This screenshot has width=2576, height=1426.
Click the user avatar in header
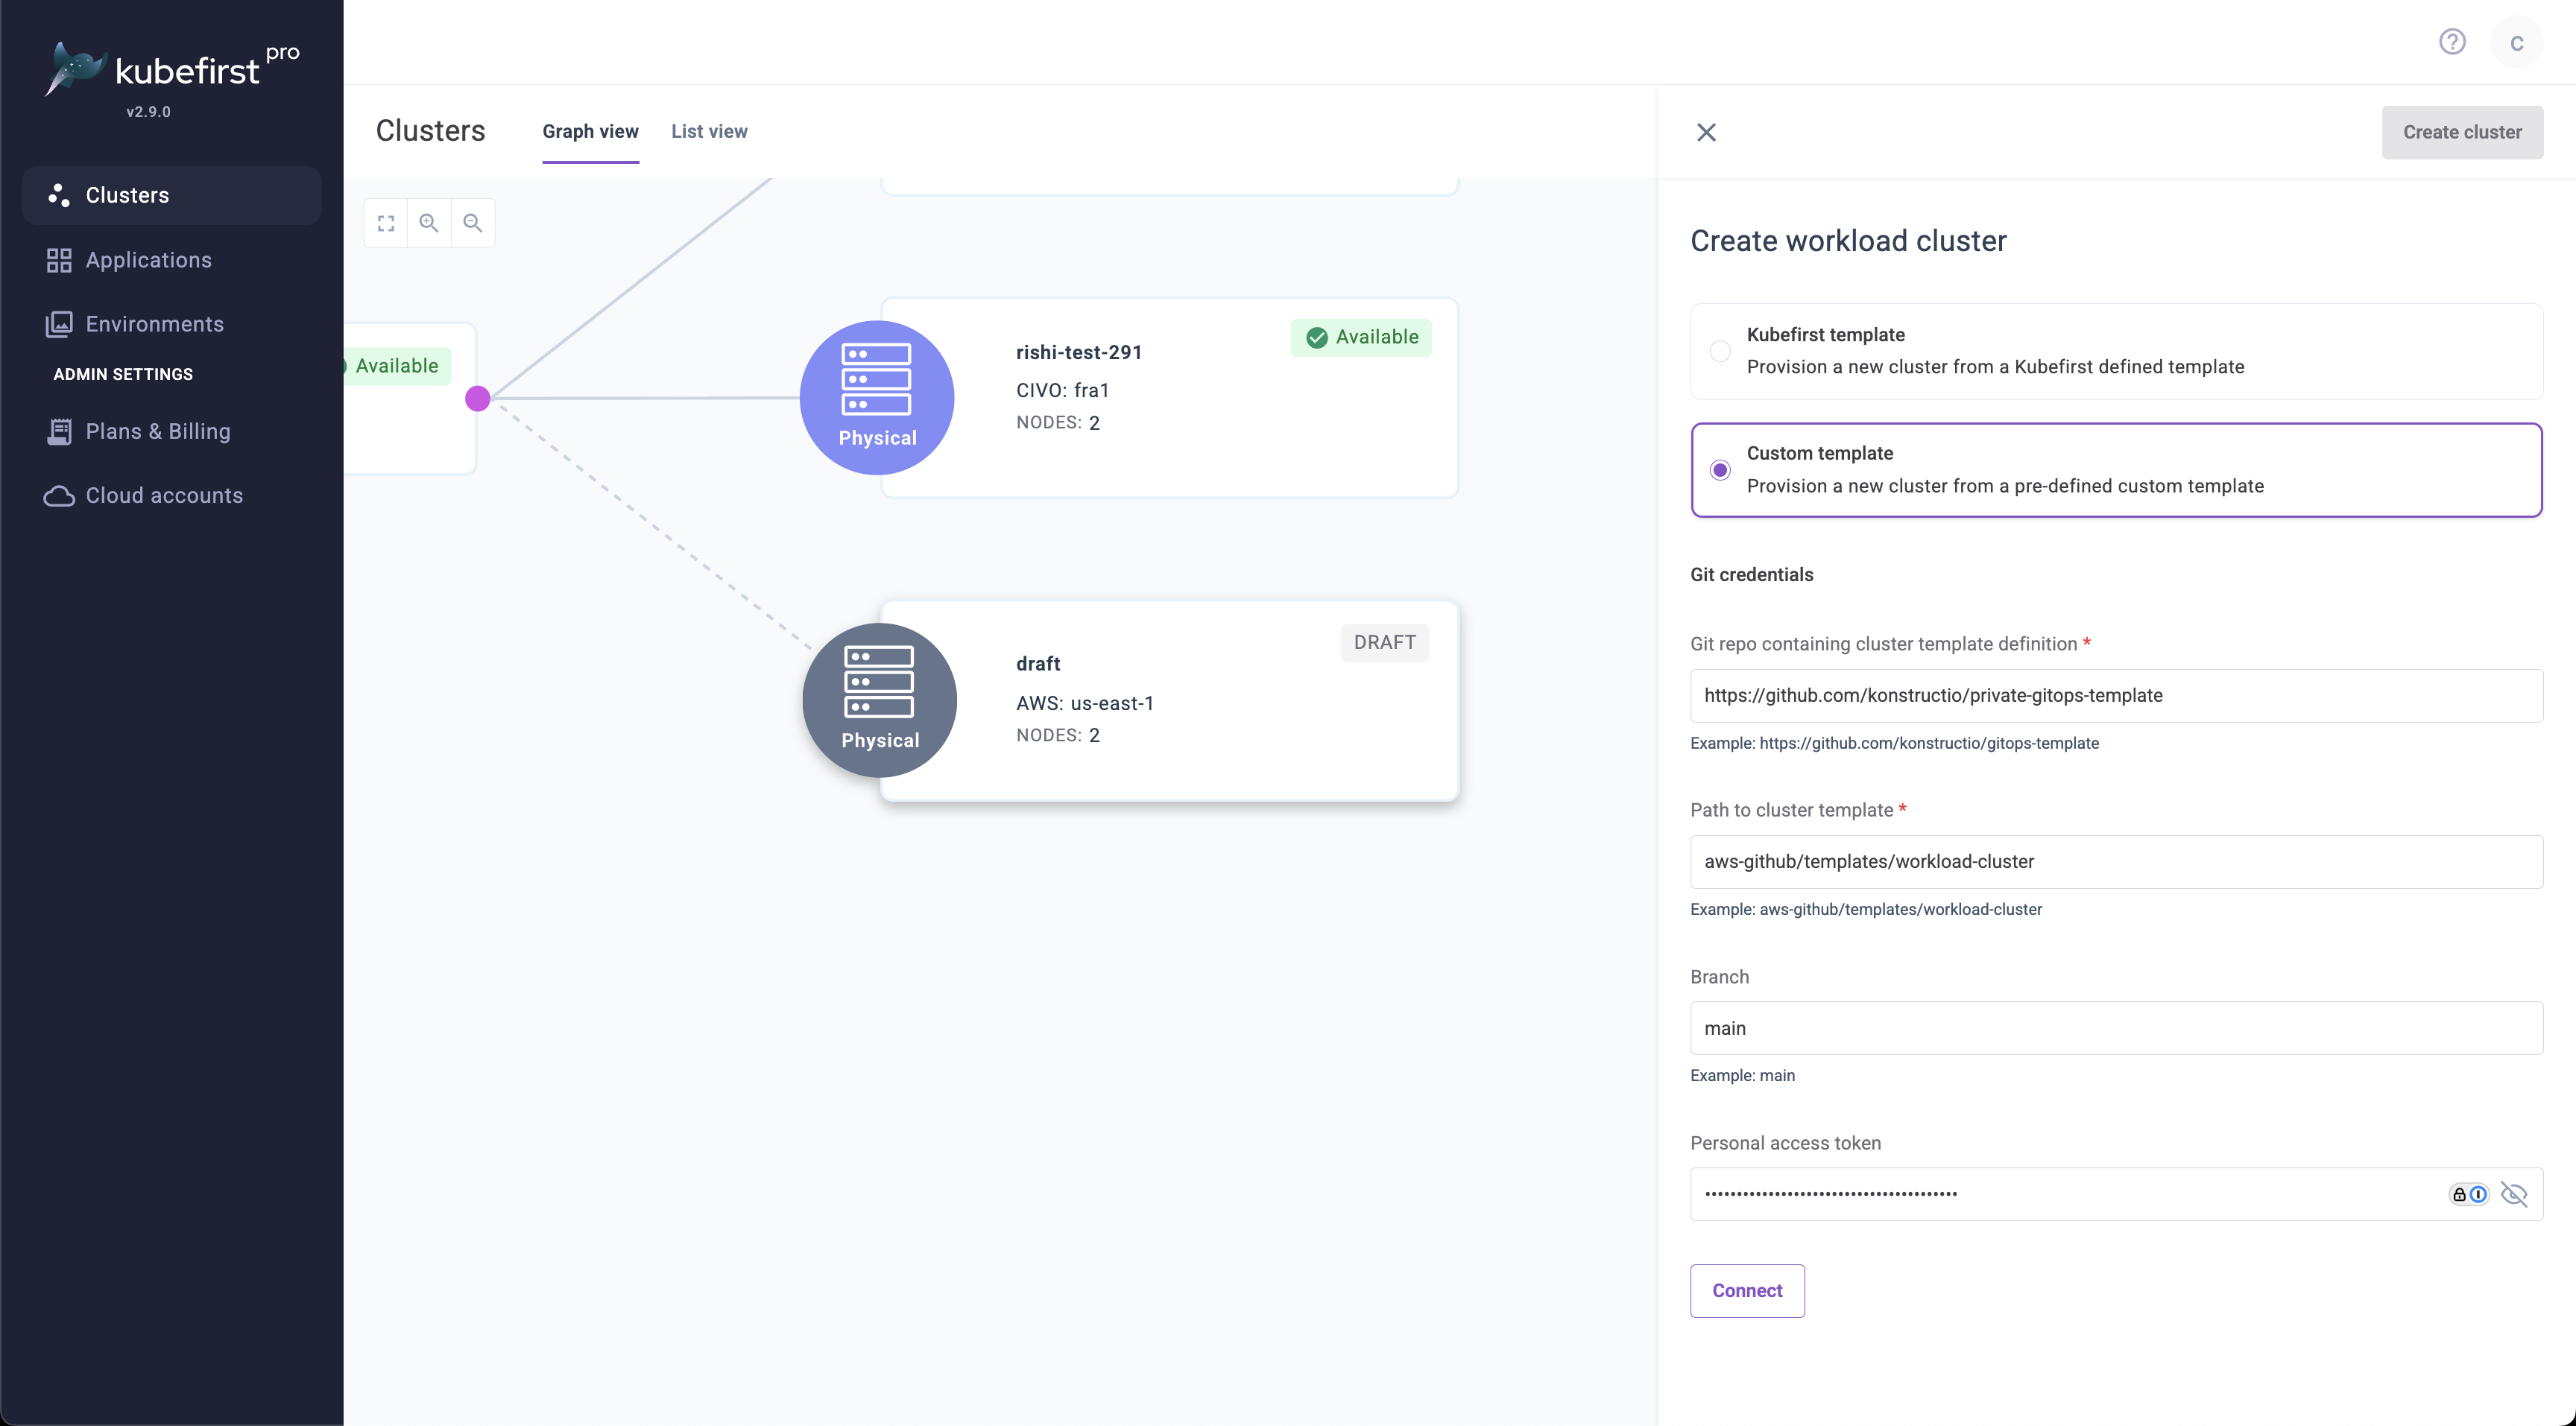(2516, 43)
